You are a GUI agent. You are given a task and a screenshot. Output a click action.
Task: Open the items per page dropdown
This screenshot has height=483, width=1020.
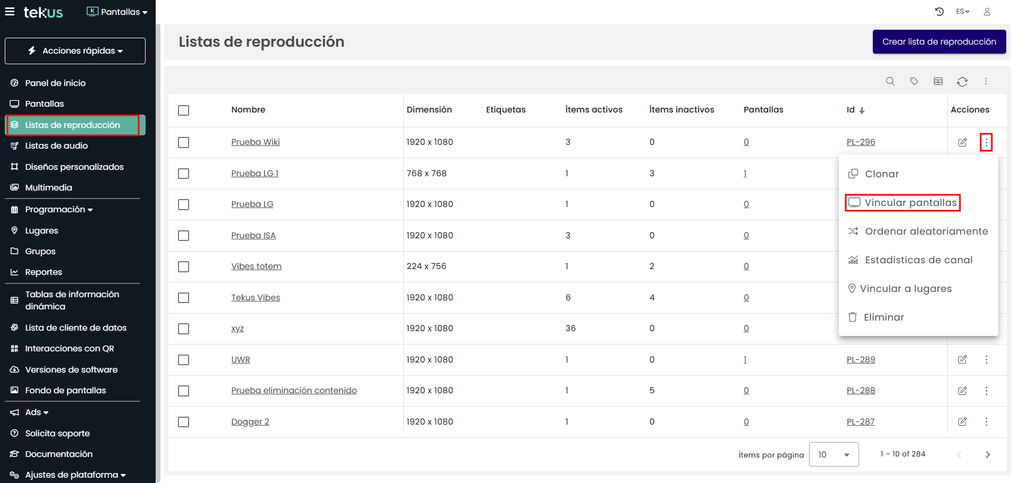pyautogui.click(x=834, y=454)
